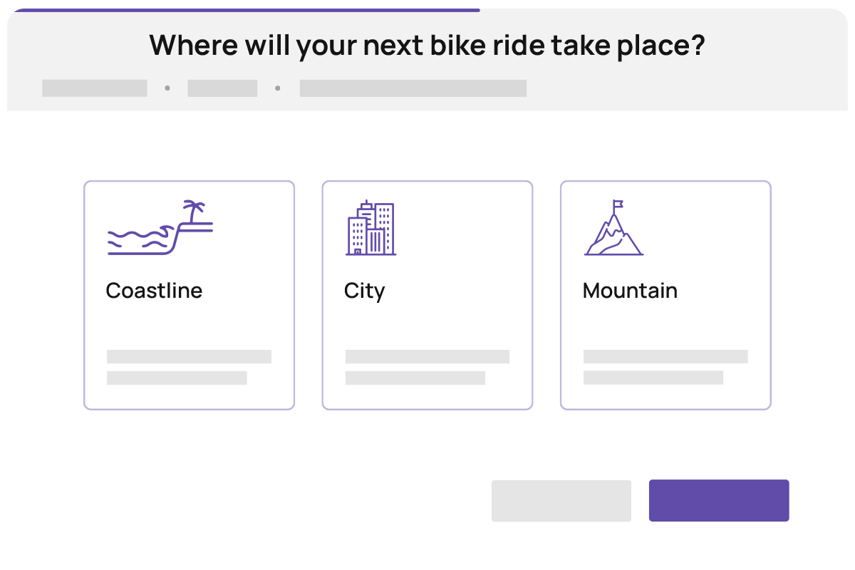
Task: Click the "City" label text
Action: [x=364, y=291]
